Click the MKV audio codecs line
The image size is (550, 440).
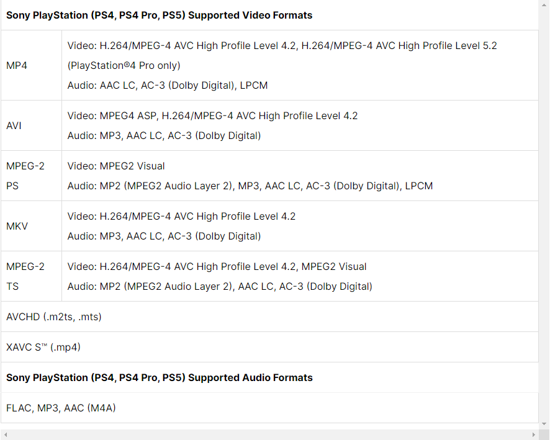164,236
